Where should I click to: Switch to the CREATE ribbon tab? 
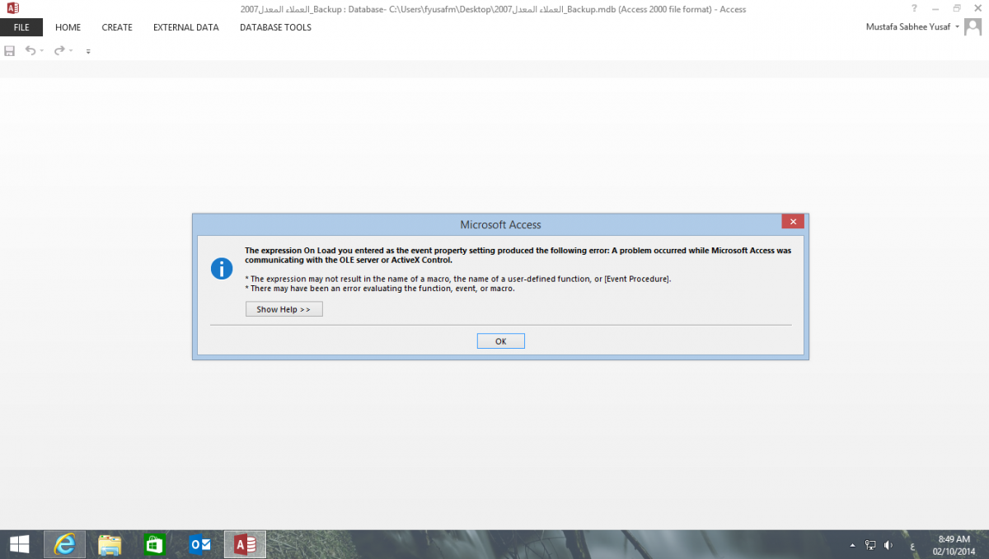[x=117, y=27]
